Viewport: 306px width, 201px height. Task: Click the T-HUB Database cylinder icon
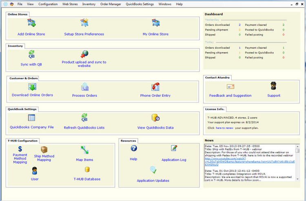pos(87,170)
